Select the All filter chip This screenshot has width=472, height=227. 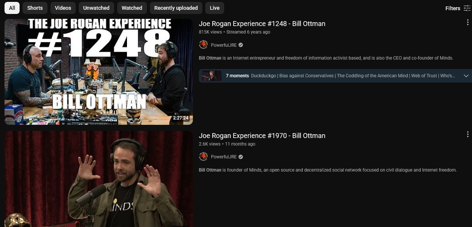point(12,8)
